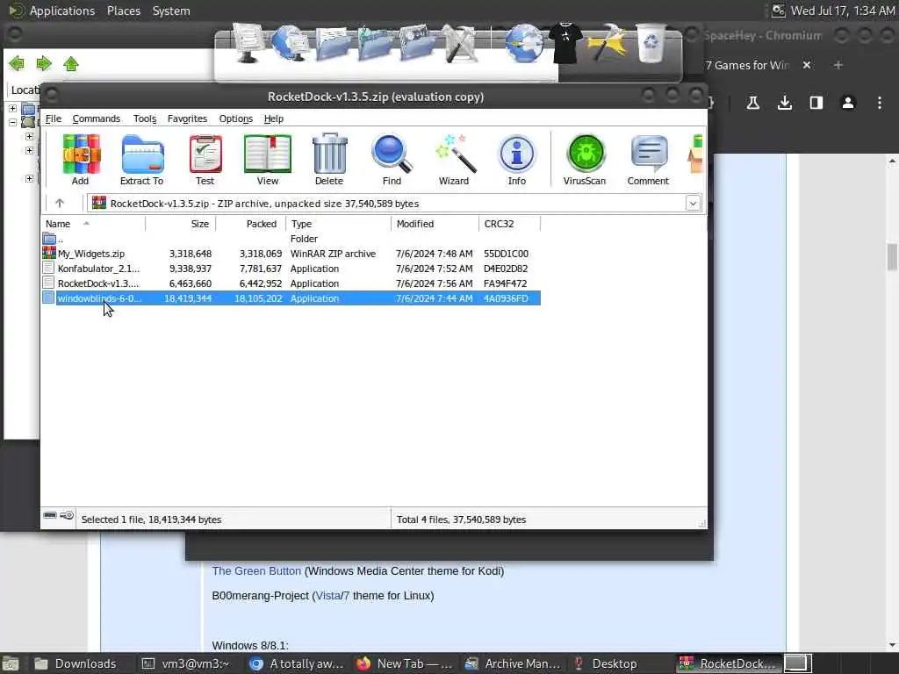Open the Vista link on the web page
899x674 pixels.
click(x=328, y=596)
